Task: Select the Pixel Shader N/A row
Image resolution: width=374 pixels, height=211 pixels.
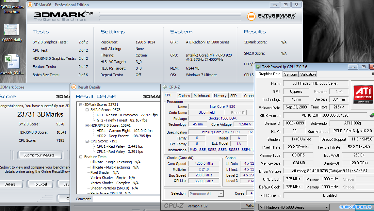Action: pyautogui.click(x=105, y=172)
